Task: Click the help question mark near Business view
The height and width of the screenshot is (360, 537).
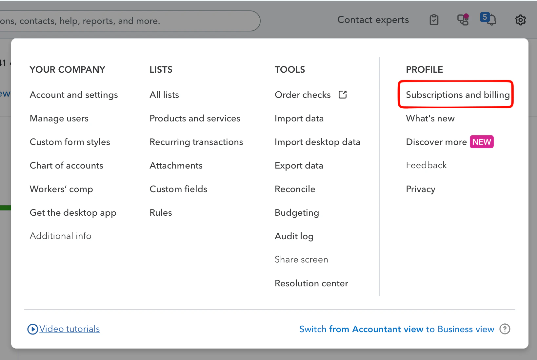Action: pos(505,329)
